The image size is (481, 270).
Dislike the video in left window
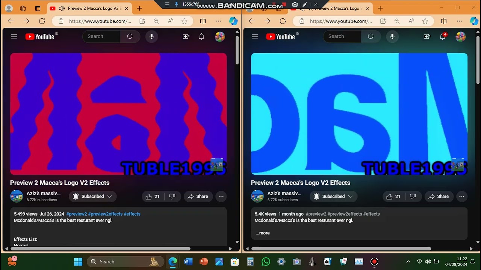point(172,196)
